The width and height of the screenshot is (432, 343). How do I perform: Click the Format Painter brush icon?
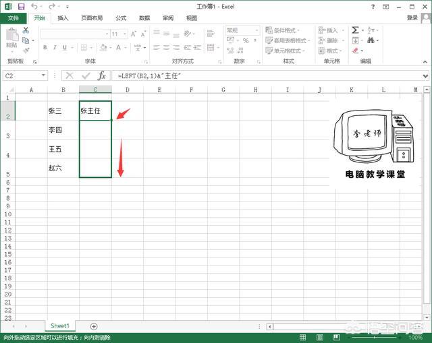tap(26, 49)
